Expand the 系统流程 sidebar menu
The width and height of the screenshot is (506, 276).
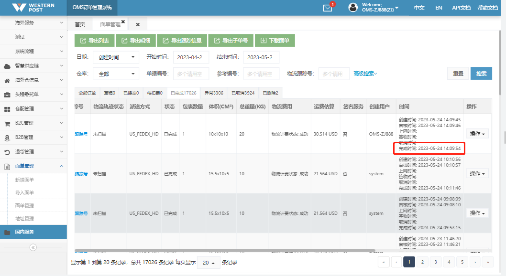click(x=33, y=52)
